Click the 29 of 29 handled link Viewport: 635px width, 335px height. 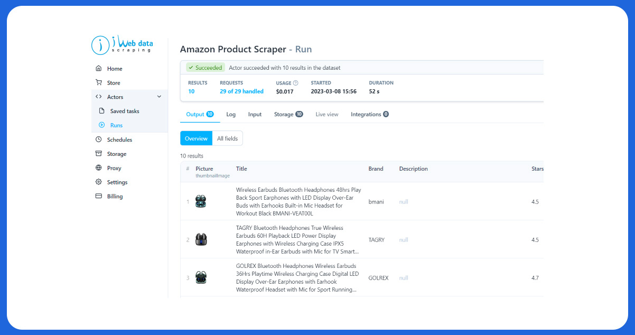241,91
